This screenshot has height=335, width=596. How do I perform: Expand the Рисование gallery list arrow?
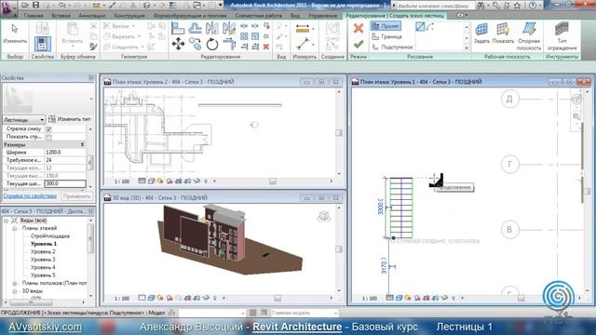(467, 48)
